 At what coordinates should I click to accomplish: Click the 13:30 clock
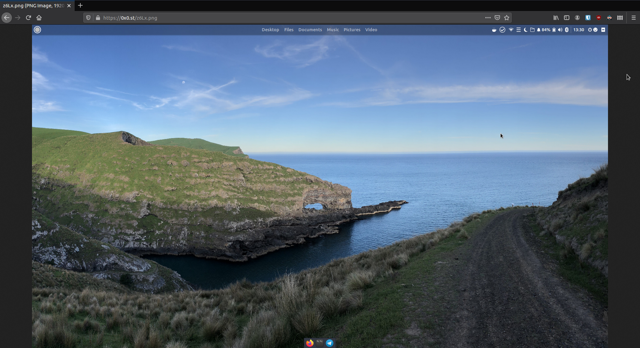point(579,30)
